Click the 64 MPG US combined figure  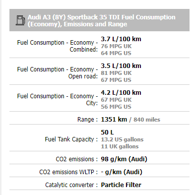pos(116,53)
